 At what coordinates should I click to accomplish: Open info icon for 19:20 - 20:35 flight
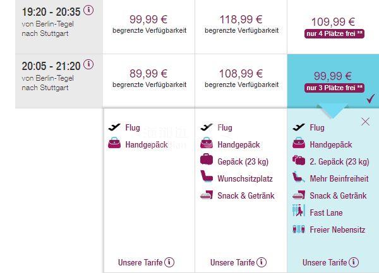tap(88, 10)
